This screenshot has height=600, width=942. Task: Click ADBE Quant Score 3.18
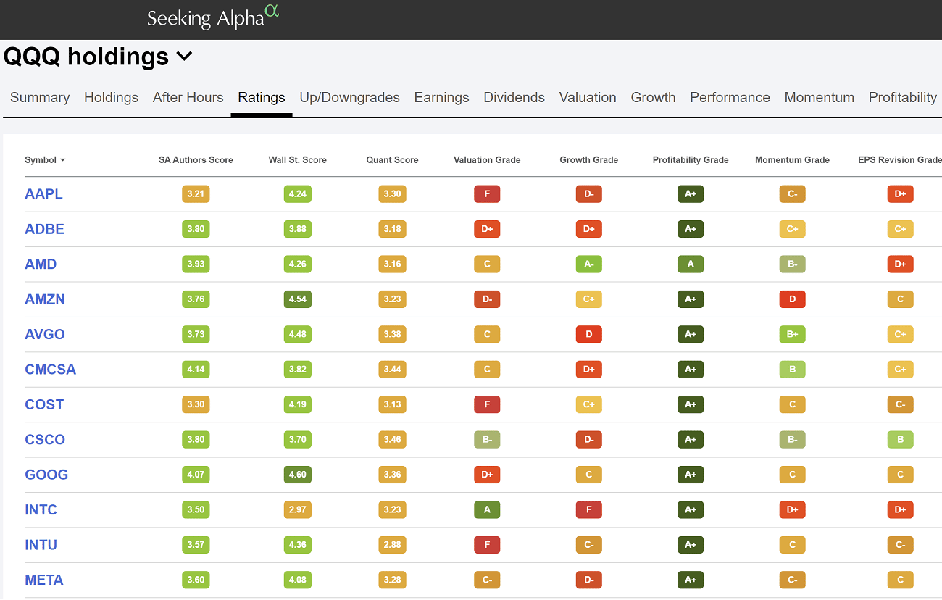coord(392,229)
